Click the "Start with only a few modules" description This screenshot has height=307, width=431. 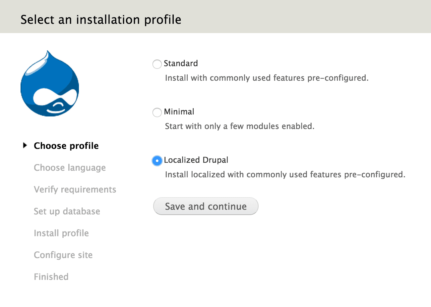(x=239, y=126)
